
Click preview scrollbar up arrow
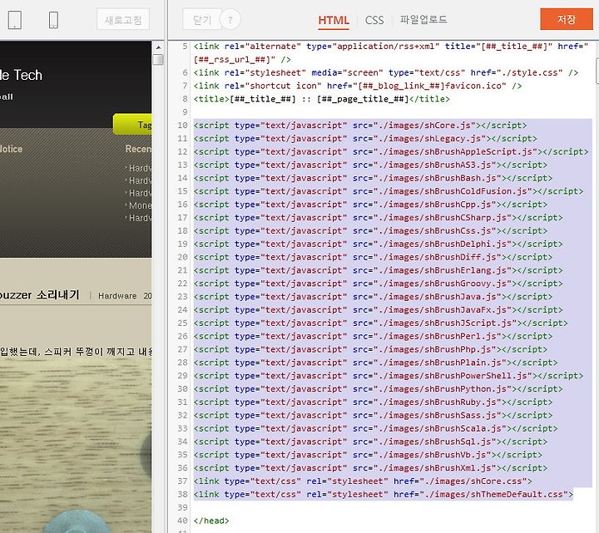pyautogui.click(x=158, y=47)
